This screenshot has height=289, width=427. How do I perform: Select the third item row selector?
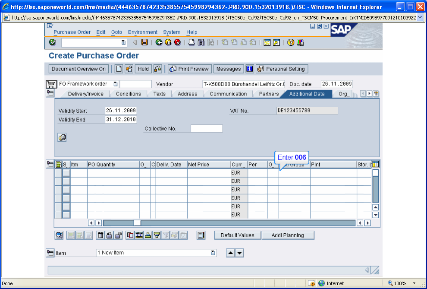click(58, 190)
